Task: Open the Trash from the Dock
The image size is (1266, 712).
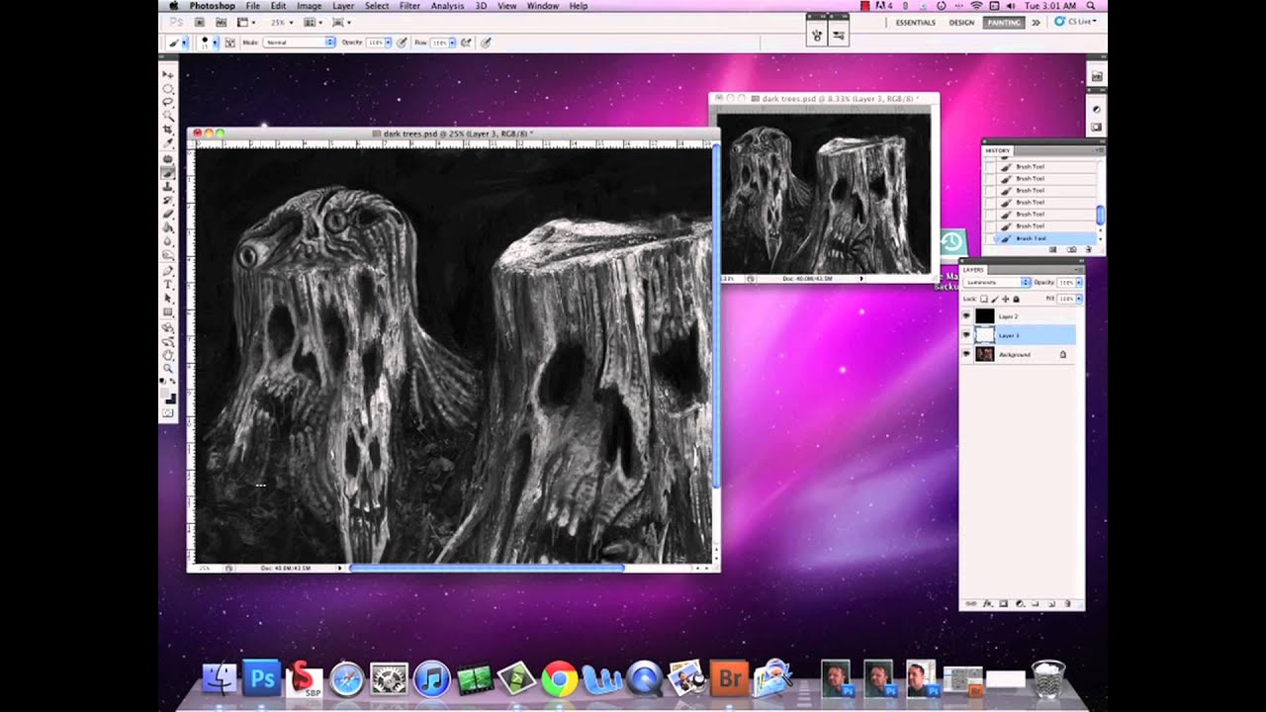Action: (x=1047, y=678)
